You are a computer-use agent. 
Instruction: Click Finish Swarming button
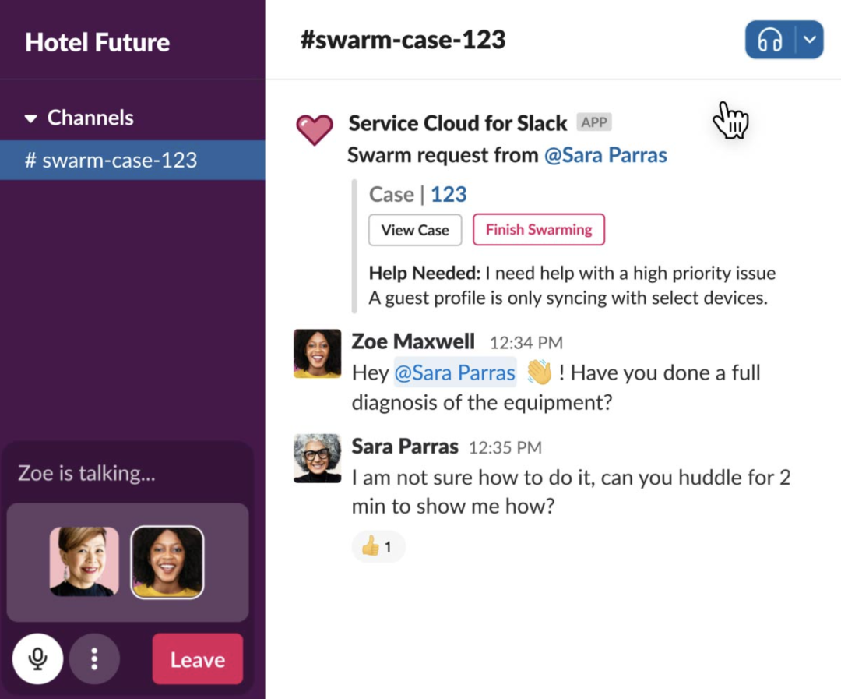(539, 230)
